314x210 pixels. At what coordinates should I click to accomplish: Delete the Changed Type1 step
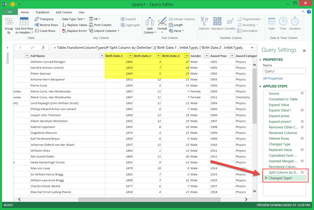[266, 179]
